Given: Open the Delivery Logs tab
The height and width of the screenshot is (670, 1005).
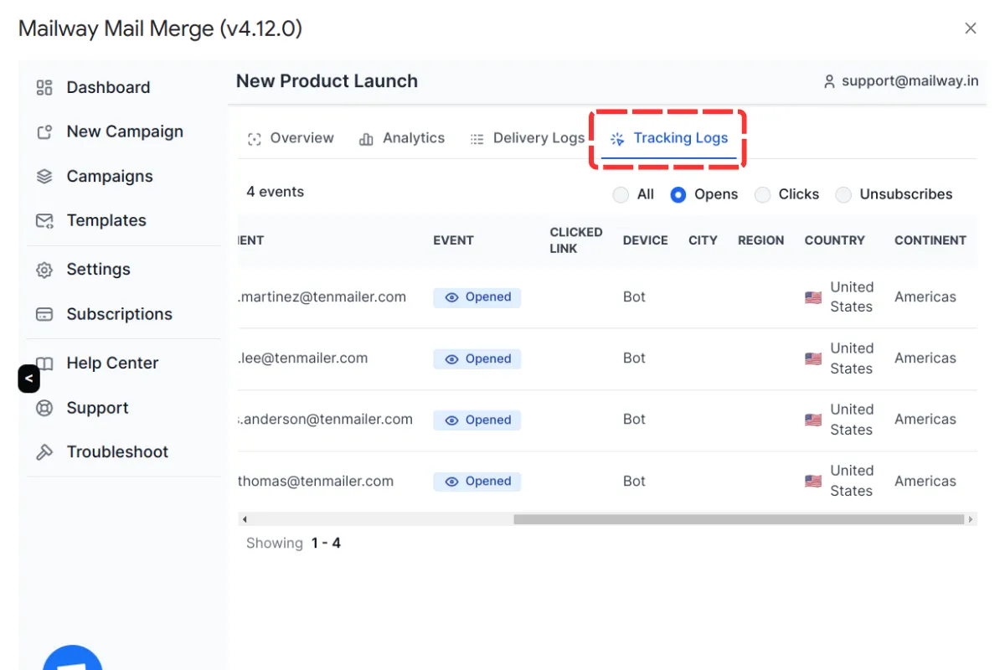Looking at the screenshot, I should point(527,138).
